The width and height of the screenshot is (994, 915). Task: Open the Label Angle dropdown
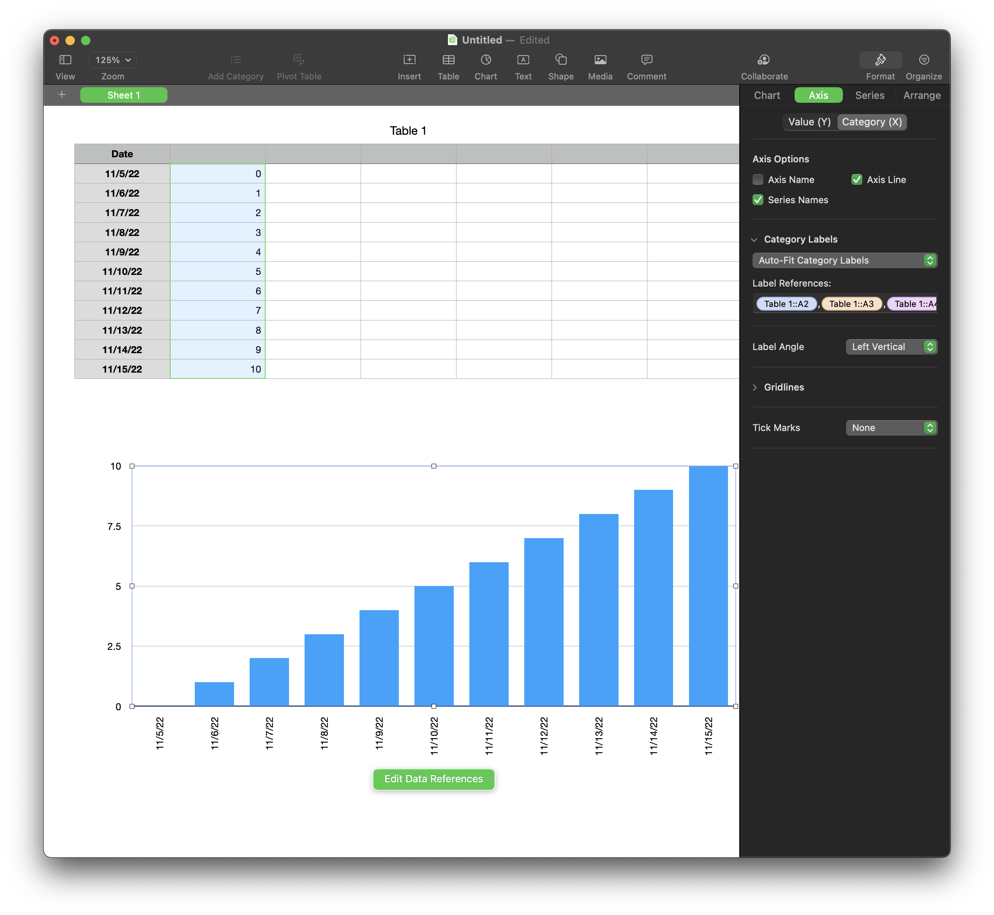point(891,347)
